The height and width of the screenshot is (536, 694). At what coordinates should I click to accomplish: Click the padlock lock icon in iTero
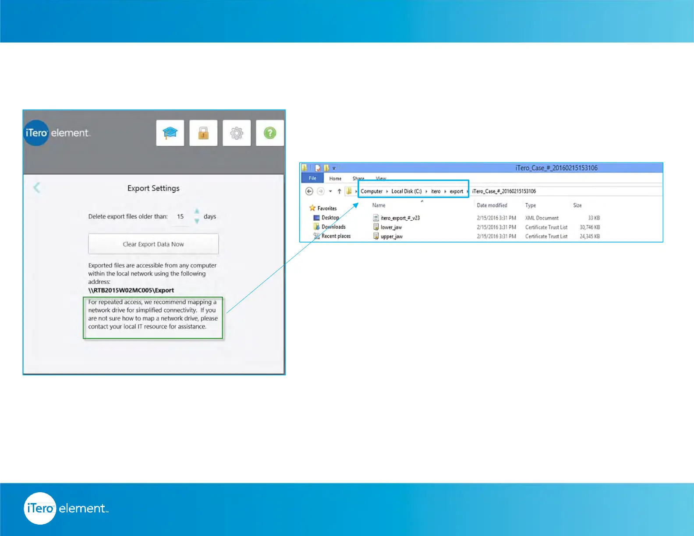pyautogui.click(x=203, y=133)
